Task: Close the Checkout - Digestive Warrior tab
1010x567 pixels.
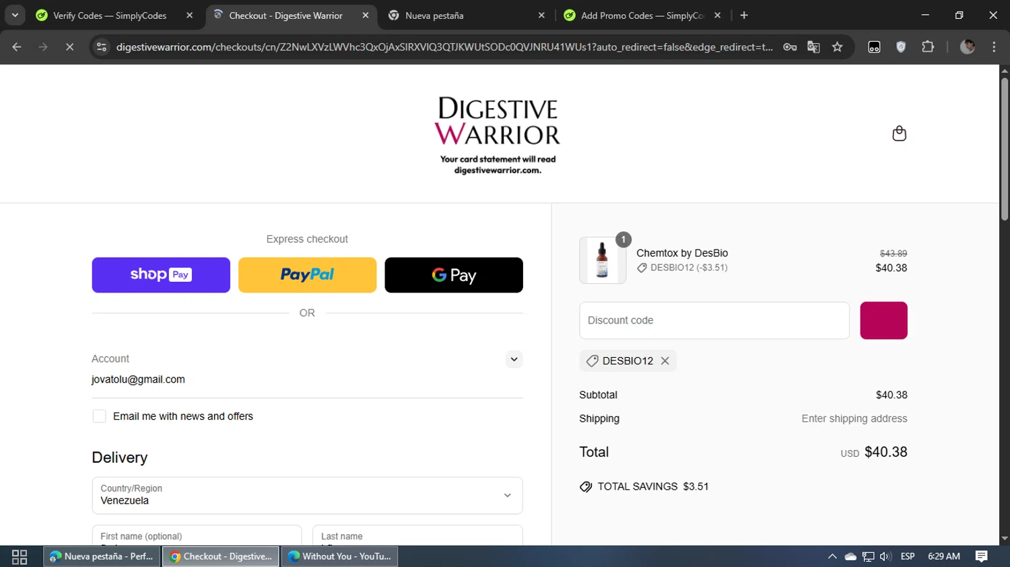Action: pos(366,15)
